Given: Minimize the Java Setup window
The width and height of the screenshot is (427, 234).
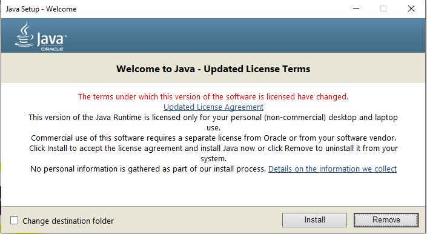Looking at the screenshot, I should [x=356, y=8].
